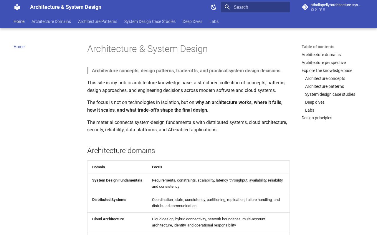Viewport: 377px width, 235px height.
Task: Jump to Deep dives in table of contents
Action: [315, 102]
